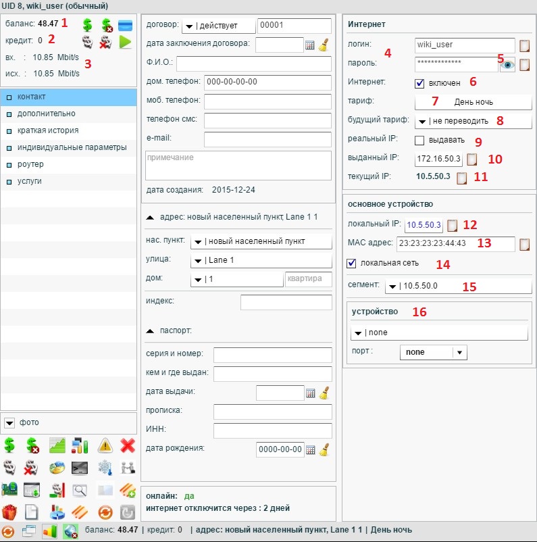Toggle the локальная сеть checkbox
The image size is (537, 542).
click(351, 263)
